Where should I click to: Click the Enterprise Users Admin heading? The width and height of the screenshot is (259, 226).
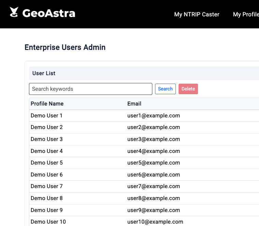[x=65, y=47]
